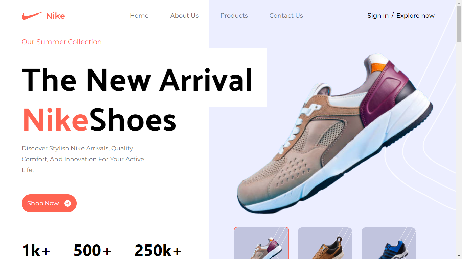Click the Nike swoosh logo icon

[x=32, y=16]
